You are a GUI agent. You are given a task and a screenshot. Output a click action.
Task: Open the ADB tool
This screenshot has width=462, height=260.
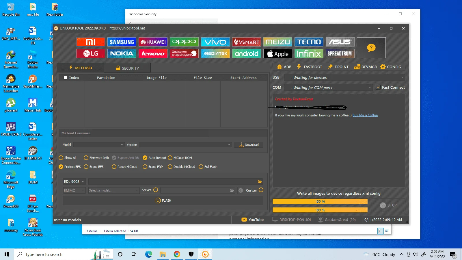(284, 67)
